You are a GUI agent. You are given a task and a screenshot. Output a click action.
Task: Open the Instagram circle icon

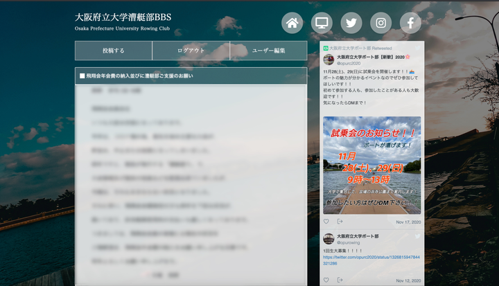pyautogui.click(x=381, y=23)
